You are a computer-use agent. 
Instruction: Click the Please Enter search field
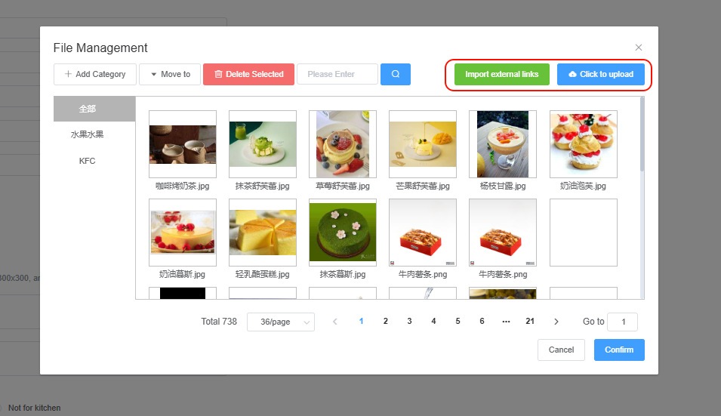[x=337, y=74]
